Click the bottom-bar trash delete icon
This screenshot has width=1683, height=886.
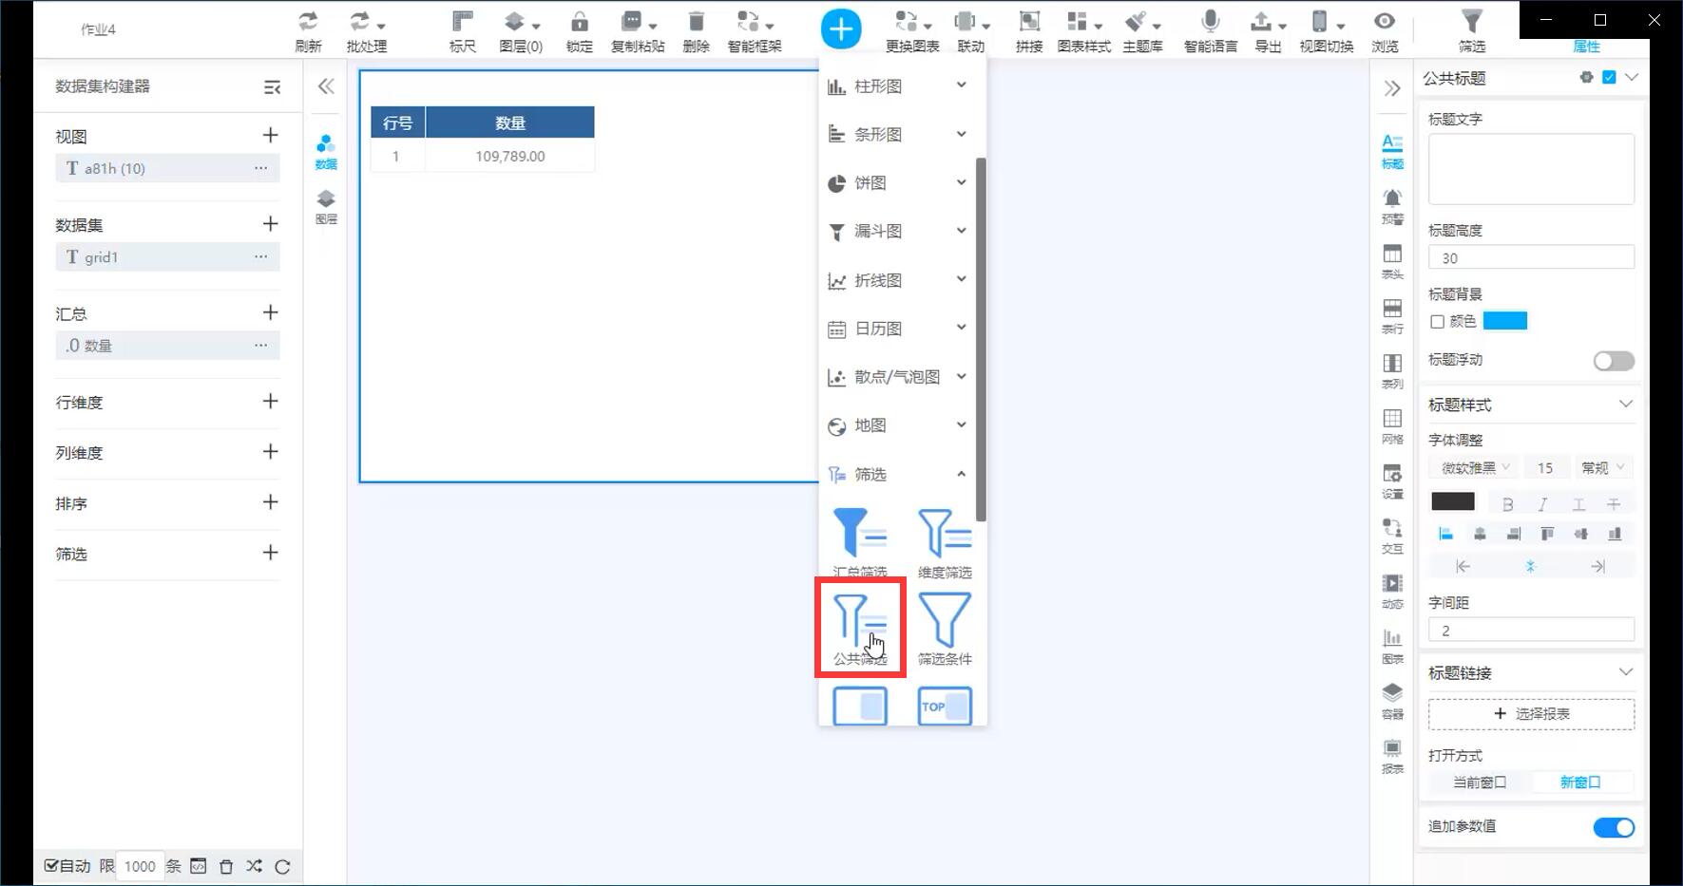click(x=226, y=866)
